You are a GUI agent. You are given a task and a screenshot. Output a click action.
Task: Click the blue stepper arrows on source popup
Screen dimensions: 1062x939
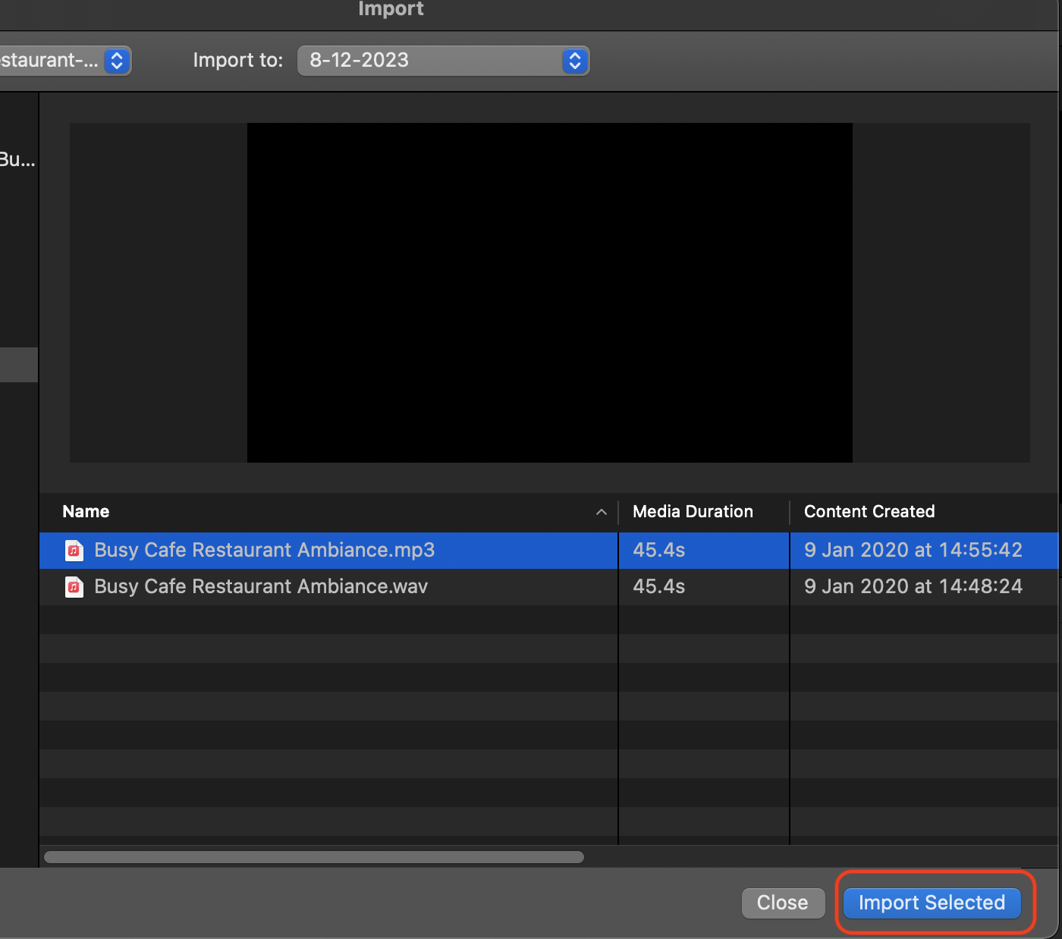point(117,61)
